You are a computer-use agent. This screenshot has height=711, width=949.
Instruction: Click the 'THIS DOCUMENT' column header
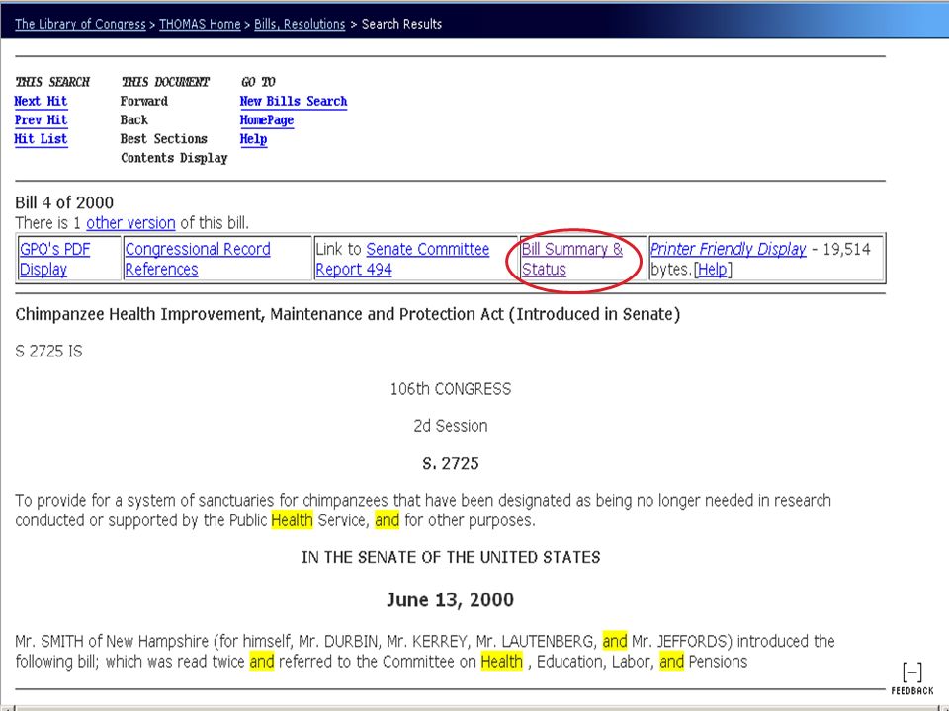165,82
